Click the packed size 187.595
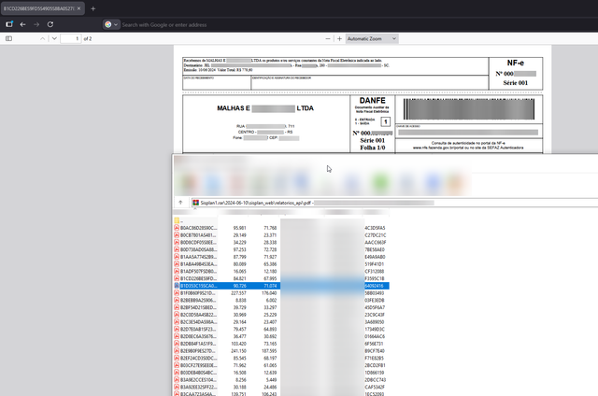 pyautogui.click(x=269, y=351)
